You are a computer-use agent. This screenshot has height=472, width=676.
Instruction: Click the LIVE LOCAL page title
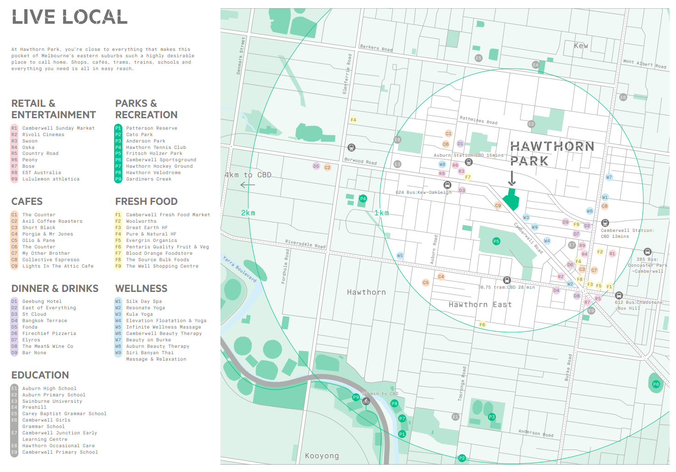click(70, 17)
